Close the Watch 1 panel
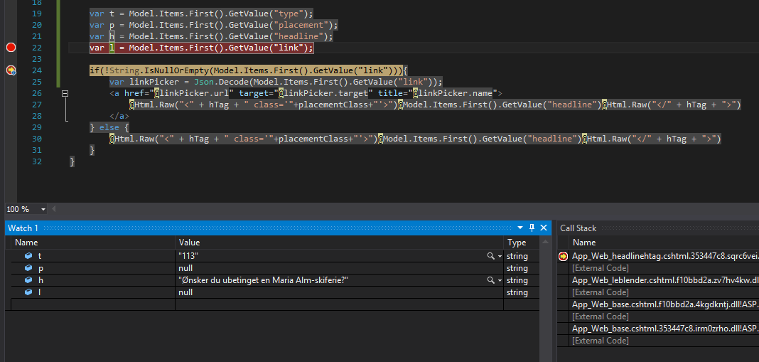Viewport: 759px width, 362px height. (544, 228)
